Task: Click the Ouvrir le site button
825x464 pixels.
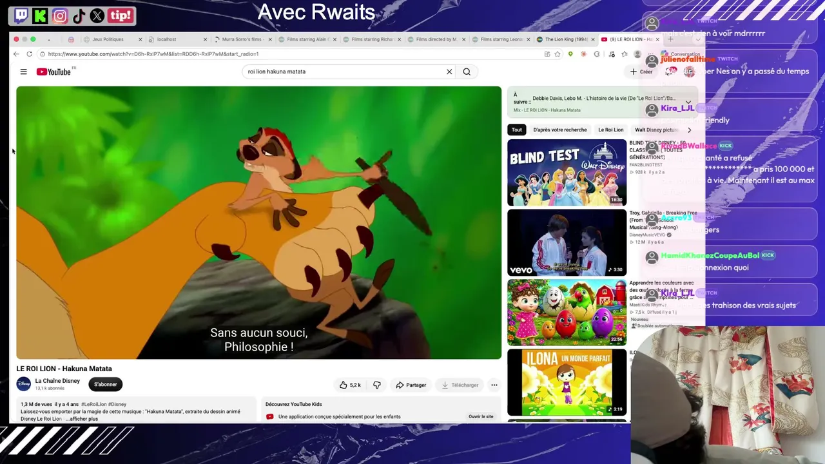Action: (x=481, y=416)
